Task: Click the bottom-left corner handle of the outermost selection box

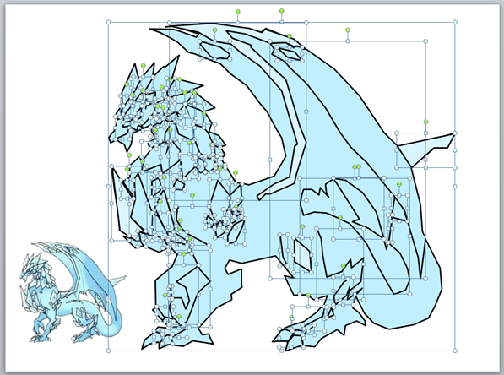Action: point(108,351)
